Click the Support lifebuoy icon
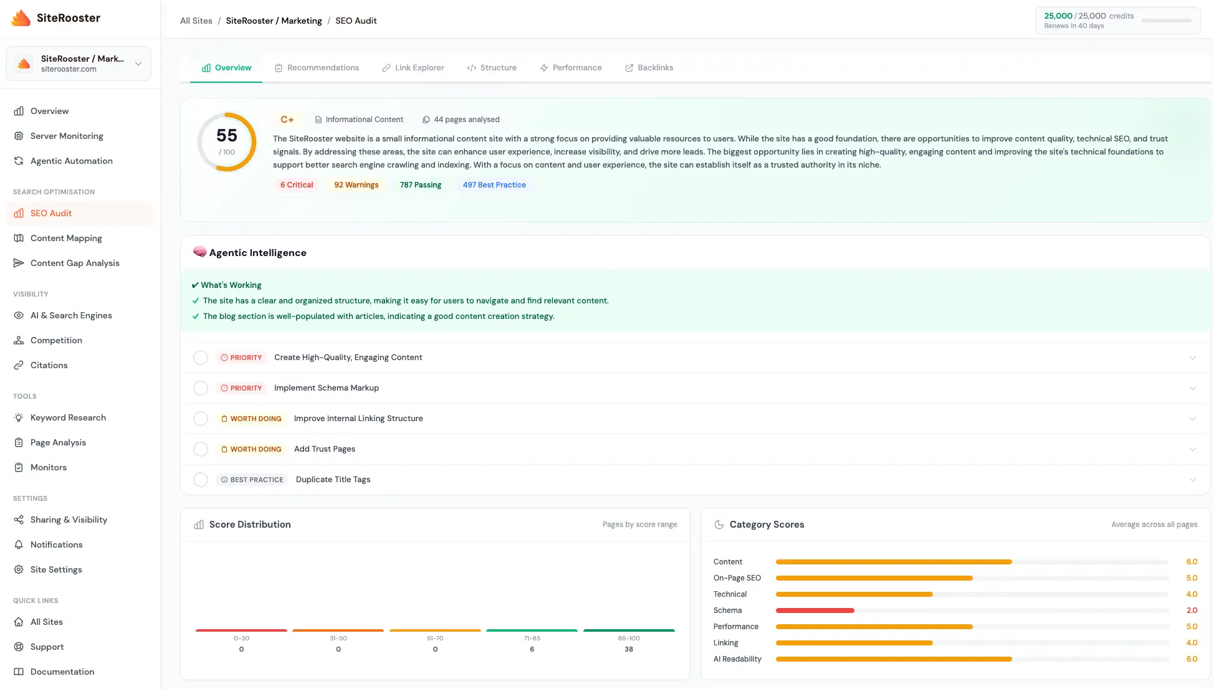The height and width of the screenshot is (689, 1214). tap(19, 647)
